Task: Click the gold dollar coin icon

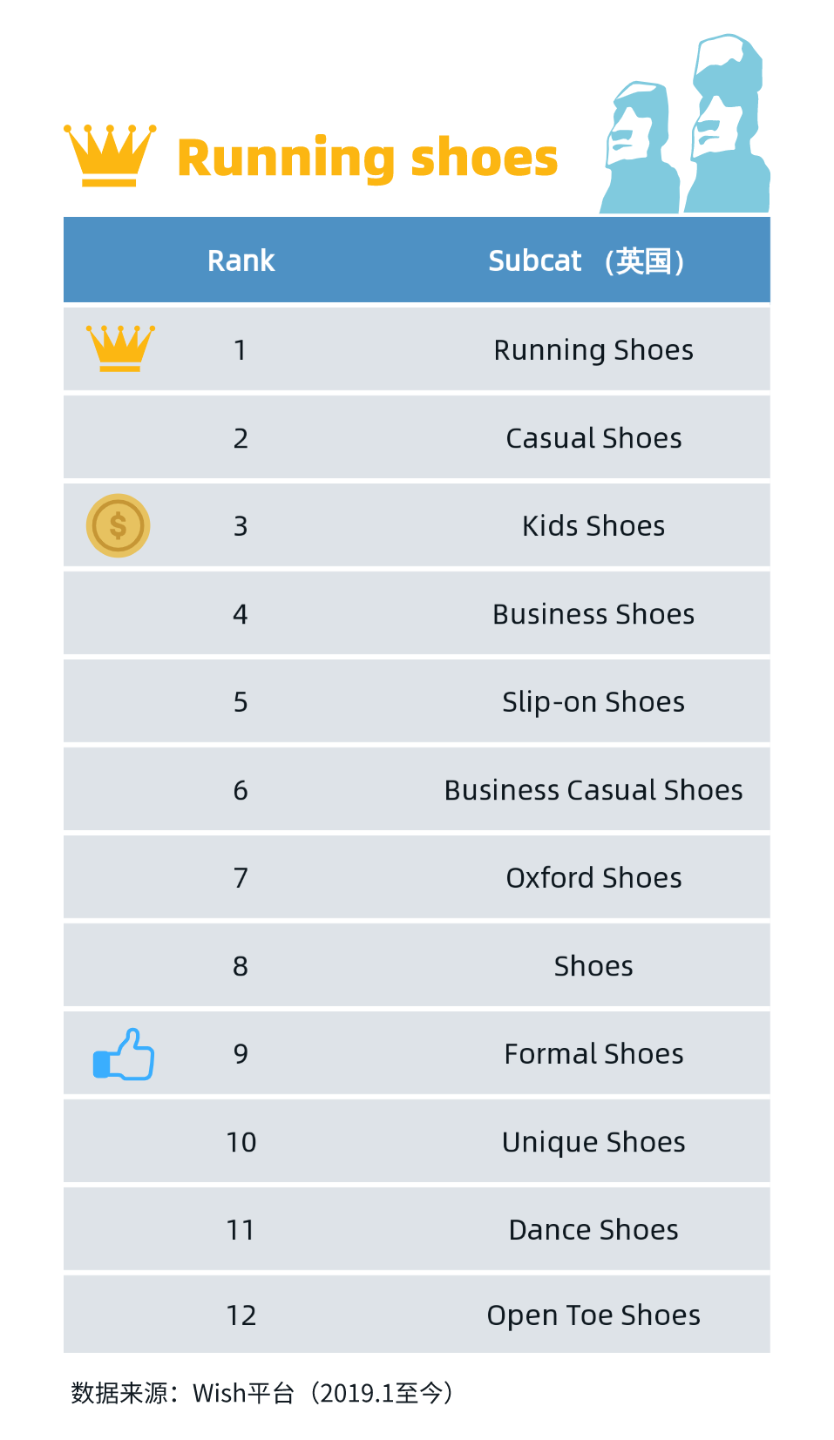Action: (x=119, y=525)
